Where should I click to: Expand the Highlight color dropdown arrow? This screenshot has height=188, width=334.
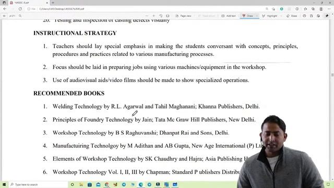point(281,16)
